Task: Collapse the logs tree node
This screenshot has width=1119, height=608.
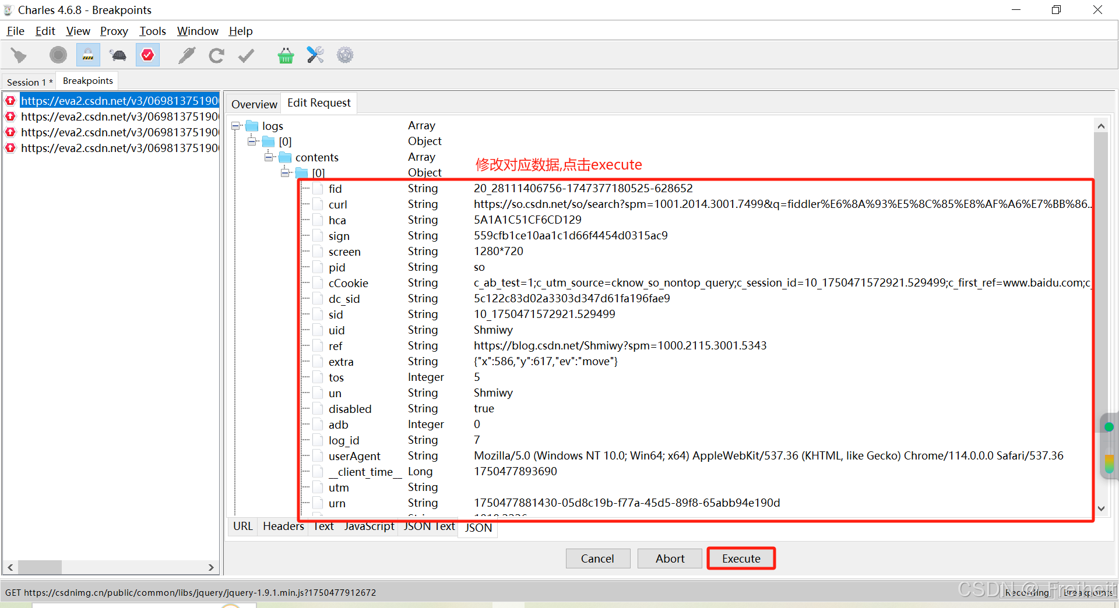Action: point(235,126)
